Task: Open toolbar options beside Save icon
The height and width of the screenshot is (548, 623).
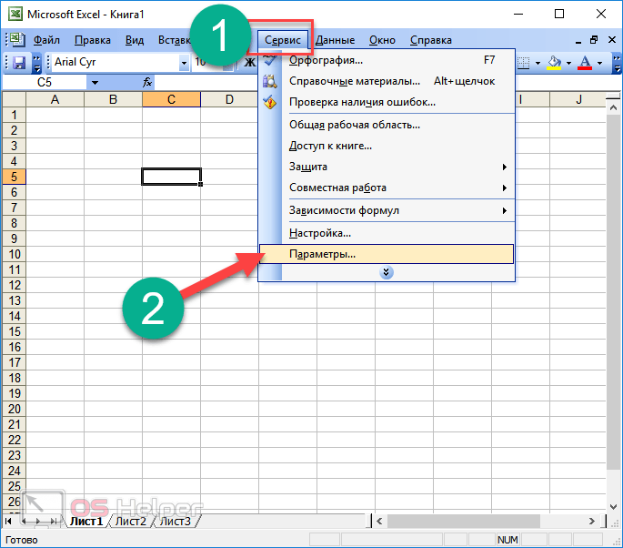Action: pyautogui.click(x=37, y=63)
